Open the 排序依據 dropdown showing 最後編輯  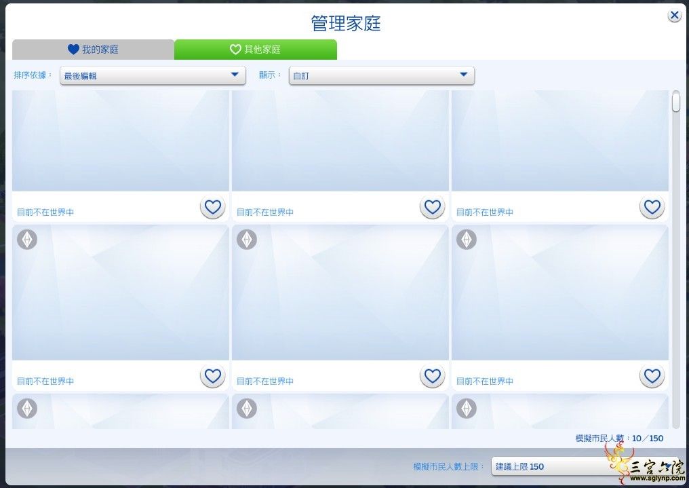[x=153, y=75]
